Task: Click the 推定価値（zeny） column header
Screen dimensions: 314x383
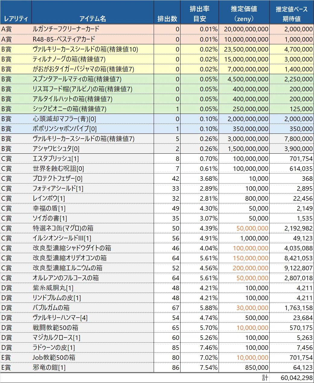Action: click(x=244, y=12)
